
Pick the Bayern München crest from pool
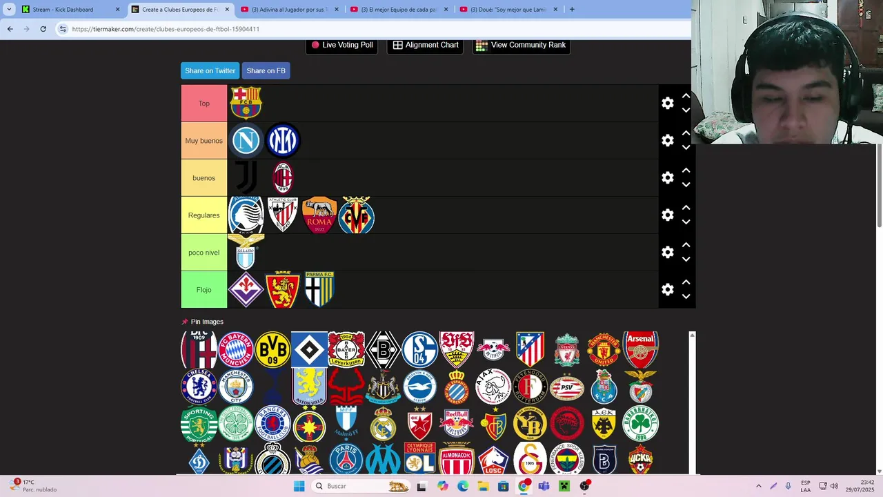(236, 349)
